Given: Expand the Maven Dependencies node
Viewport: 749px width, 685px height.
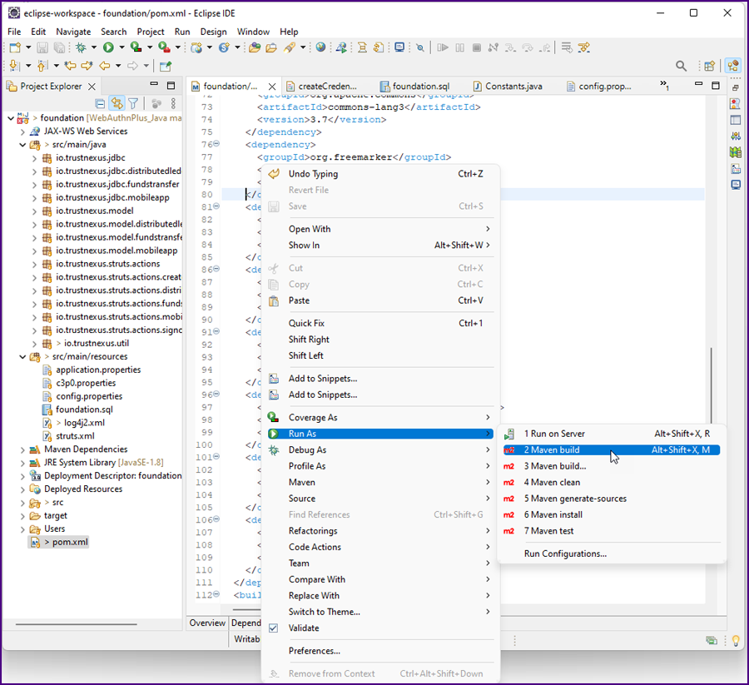Looking at the screenshot, I should coord(22,449).
